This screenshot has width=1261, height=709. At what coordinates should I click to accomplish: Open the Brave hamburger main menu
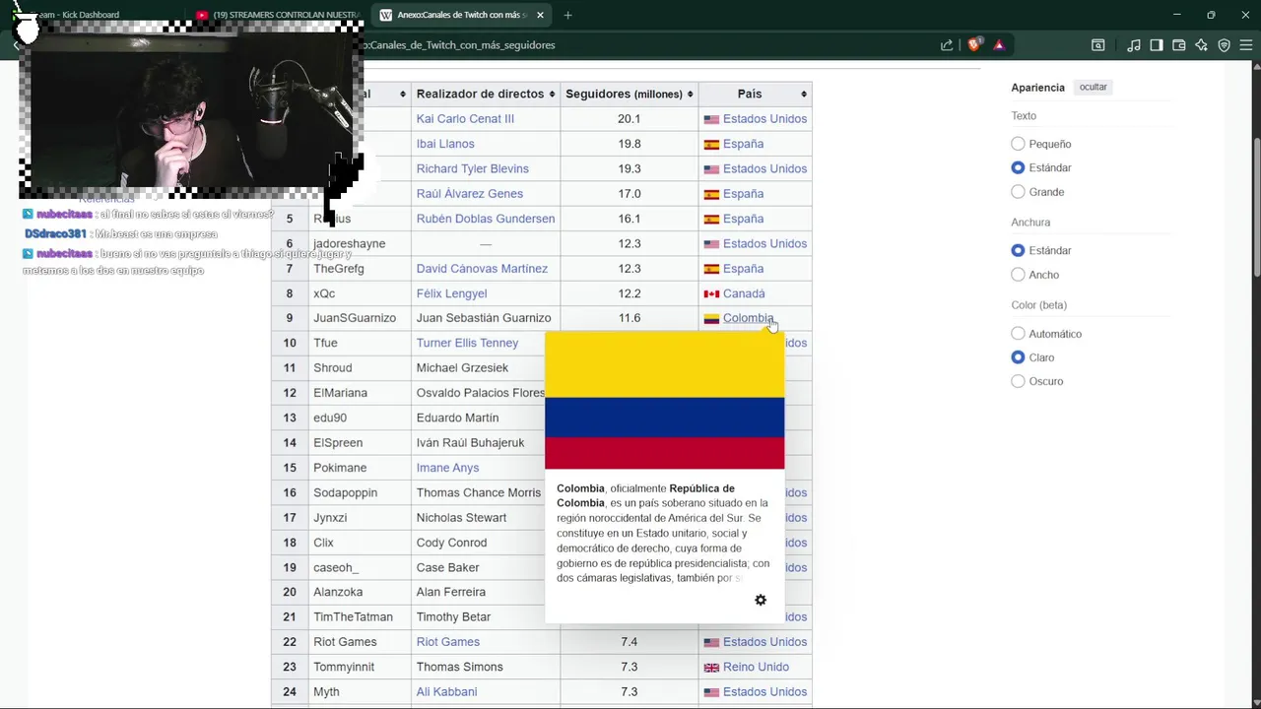pyautogui.click(x=1247, y=45)
